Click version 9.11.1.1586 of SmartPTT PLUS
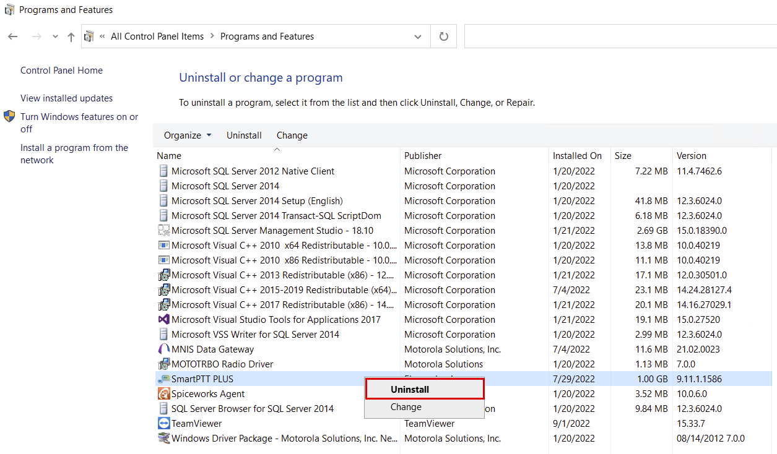777x454 pixels. [699, 379]
